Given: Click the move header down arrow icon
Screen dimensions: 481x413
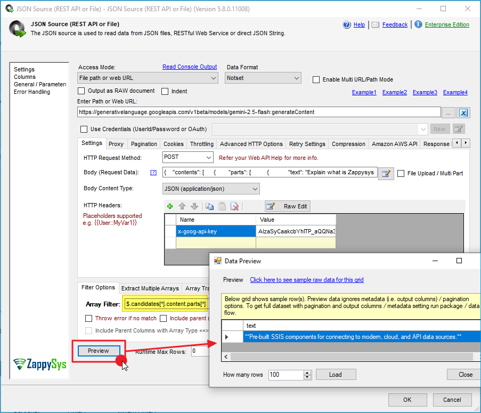Looking at the screenshot, I should click(x=194, y=206).
